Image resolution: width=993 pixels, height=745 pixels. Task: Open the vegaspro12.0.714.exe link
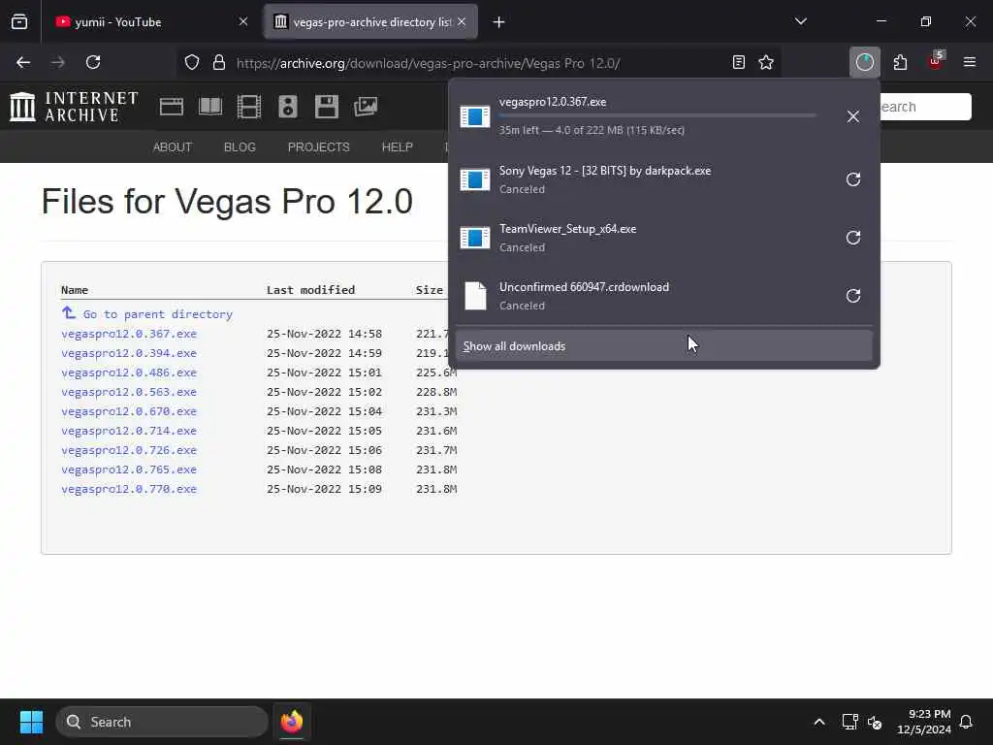click(x=129, y=431)
